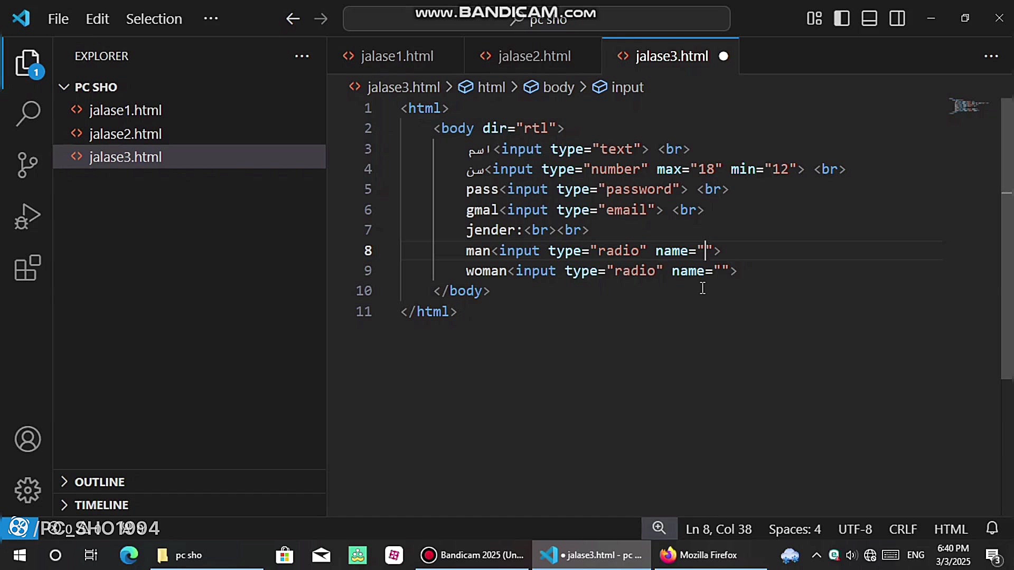Click the Spaces: 4 indentation setting
The image size is (1014, 570).
(x=794, y=529)
